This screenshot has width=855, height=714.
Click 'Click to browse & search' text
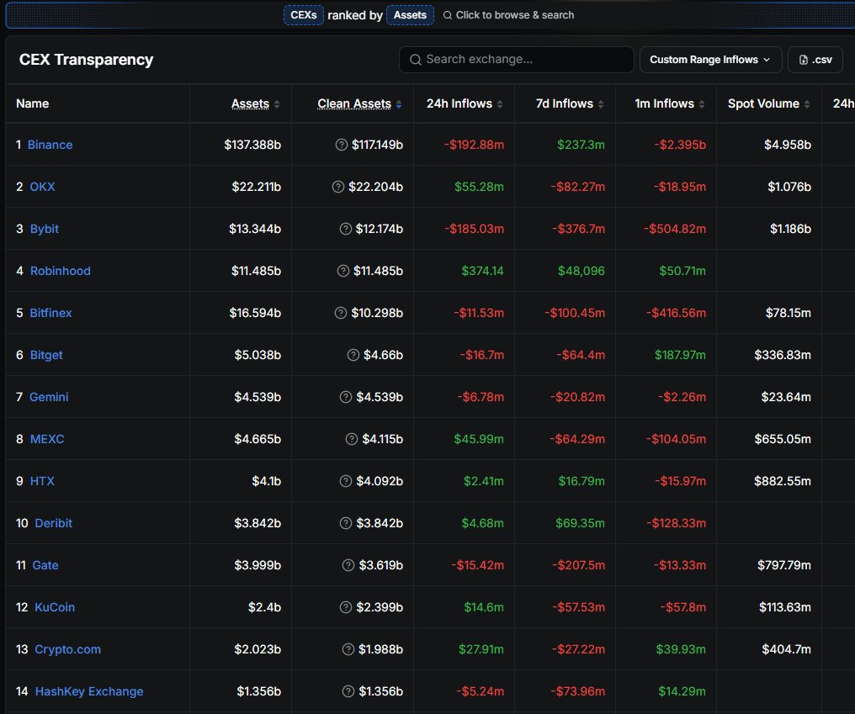click(x=515, y=15)
